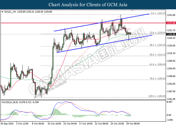
Task: Click the chart title banner text
Action: [x=88, y=5]
